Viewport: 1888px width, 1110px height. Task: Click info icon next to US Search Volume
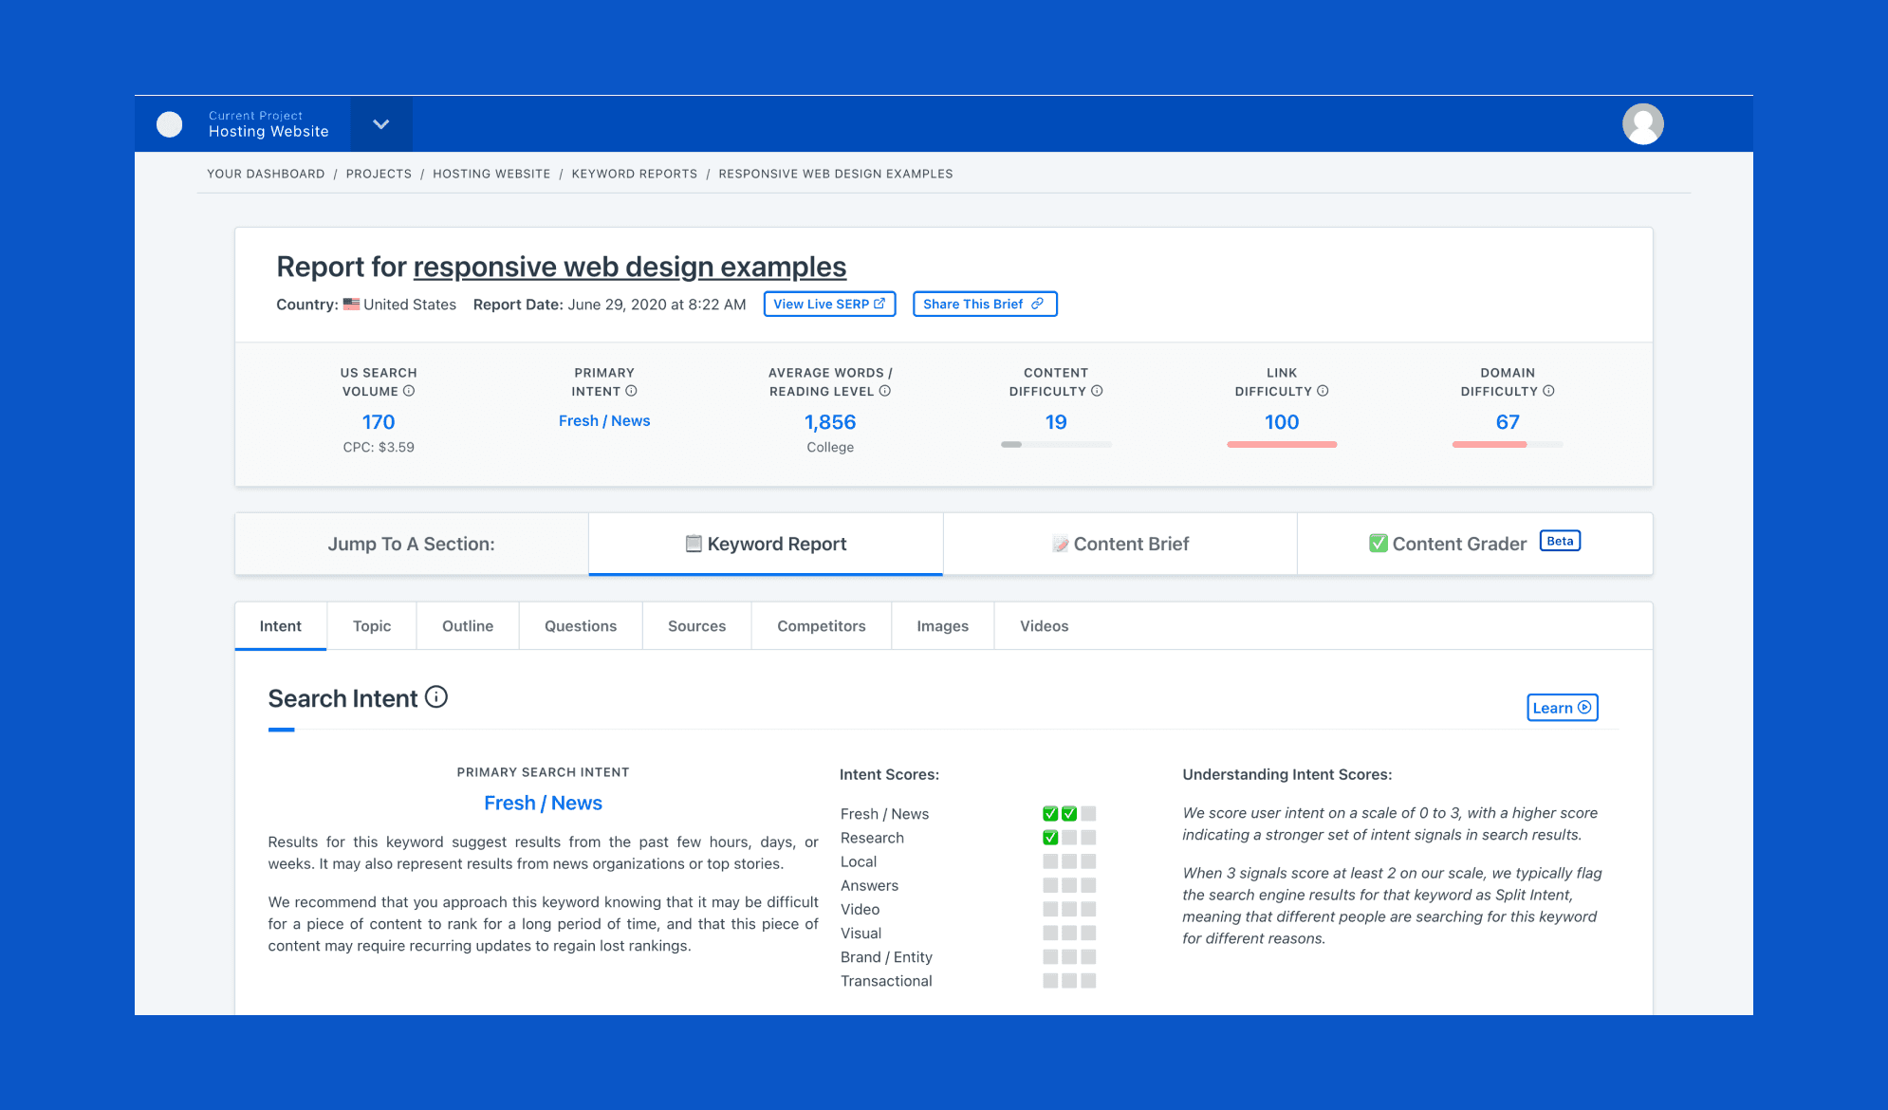409,391
